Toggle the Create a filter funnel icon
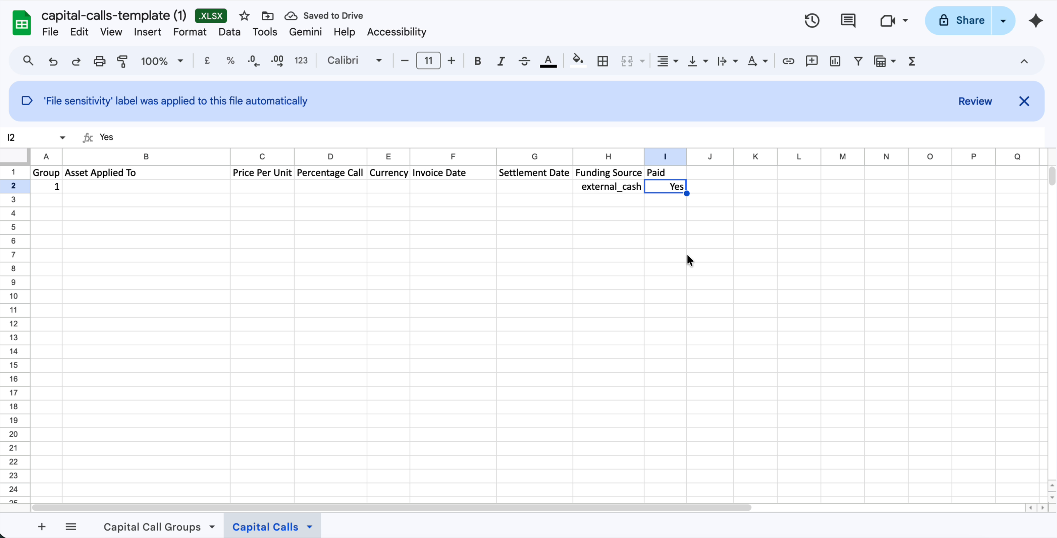1057x538 pixels. (x=858, y=61)
